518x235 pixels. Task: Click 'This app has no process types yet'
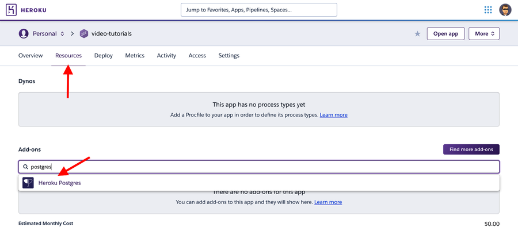pyautogui.click(x=259, y=105)
